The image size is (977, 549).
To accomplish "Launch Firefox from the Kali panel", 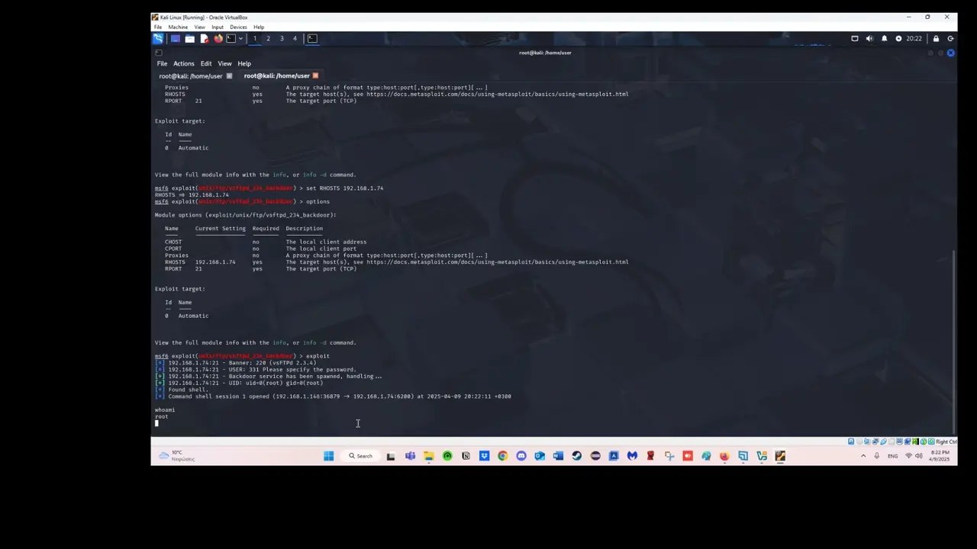I will pyautogui.click(x=218, y=38).
